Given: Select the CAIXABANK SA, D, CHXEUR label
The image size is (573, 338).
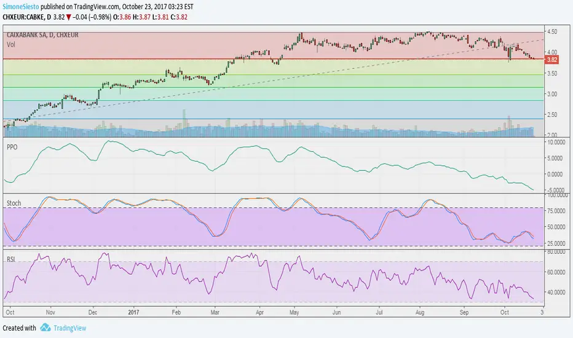Looking at the screenshot, I should 42,35.
